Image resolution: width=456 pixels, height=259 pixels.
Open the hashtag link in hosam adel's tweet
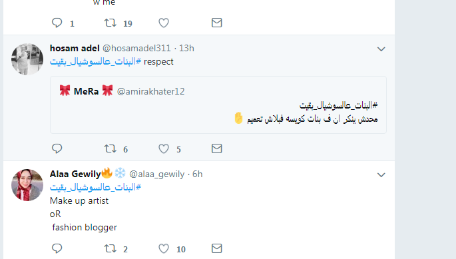click(x=95, y=62)
